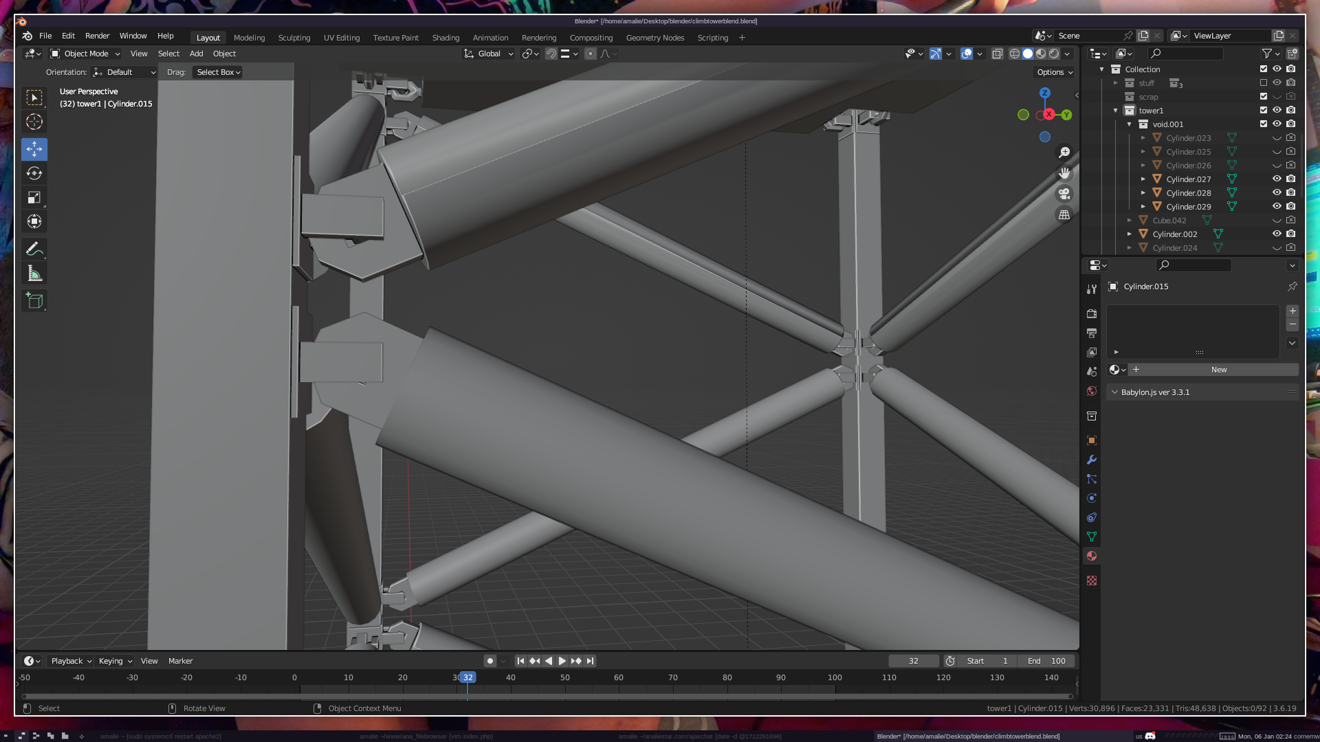
Task: Uncheck the scrap collection checkbox
Action: 1264,96
